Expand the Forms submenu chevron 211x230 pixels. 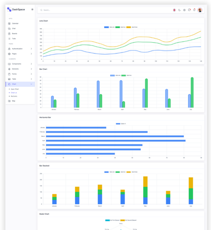(x=31, y=74)
